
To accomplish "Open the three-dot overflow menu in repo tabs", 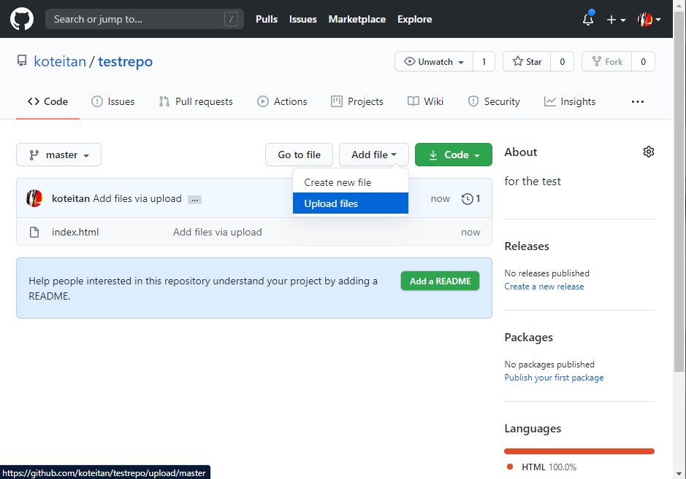I will pos(637,102).
